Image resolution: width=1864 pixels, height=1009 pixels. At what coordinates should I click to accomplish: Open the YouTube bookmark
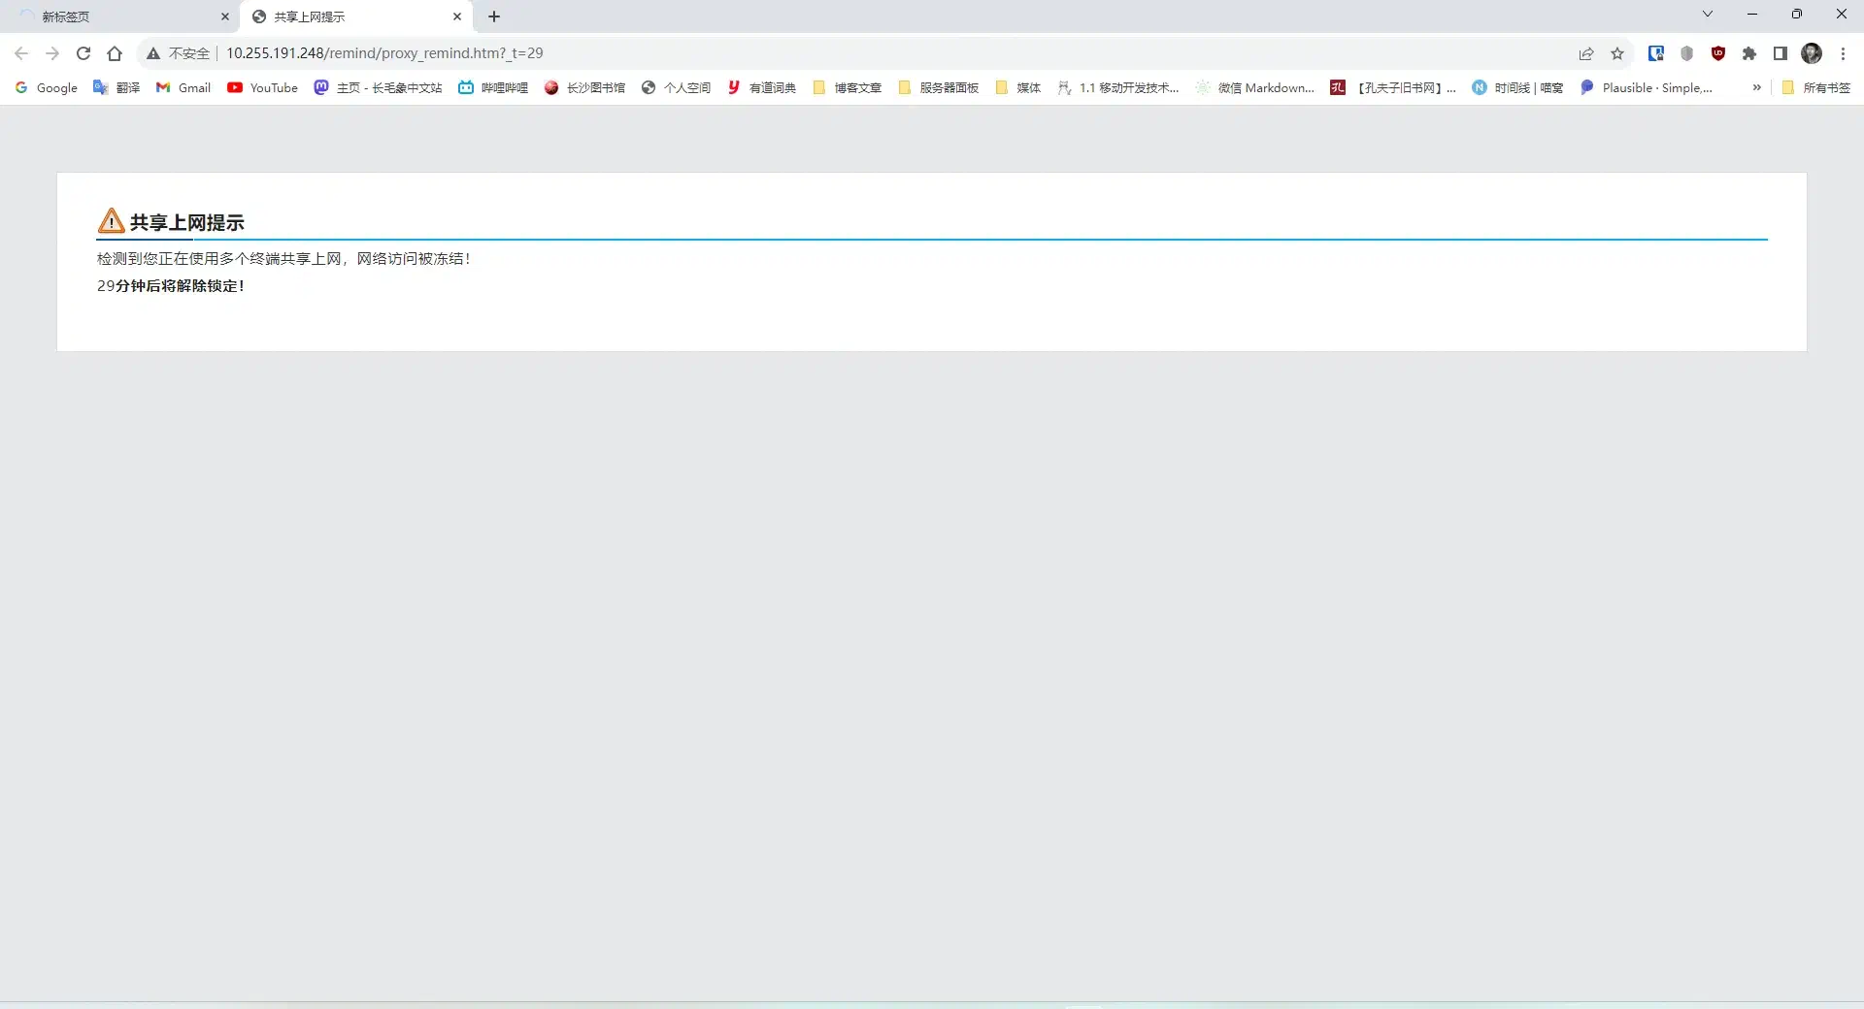click(x=262, y=87)
